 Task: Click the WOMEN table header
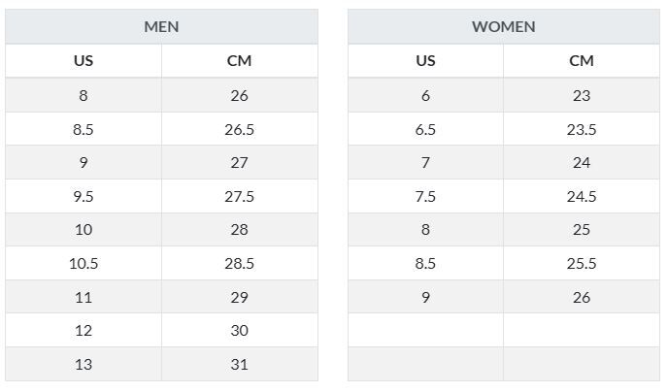(x=503, y=26)
